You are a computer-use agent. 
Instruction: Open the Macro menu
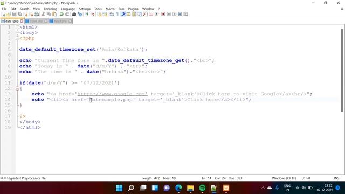pos(110,9)
